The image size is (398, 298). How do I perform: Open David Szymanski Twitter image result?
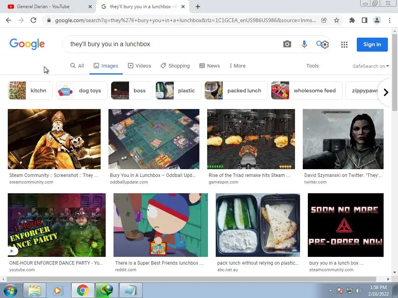[343, 139]
